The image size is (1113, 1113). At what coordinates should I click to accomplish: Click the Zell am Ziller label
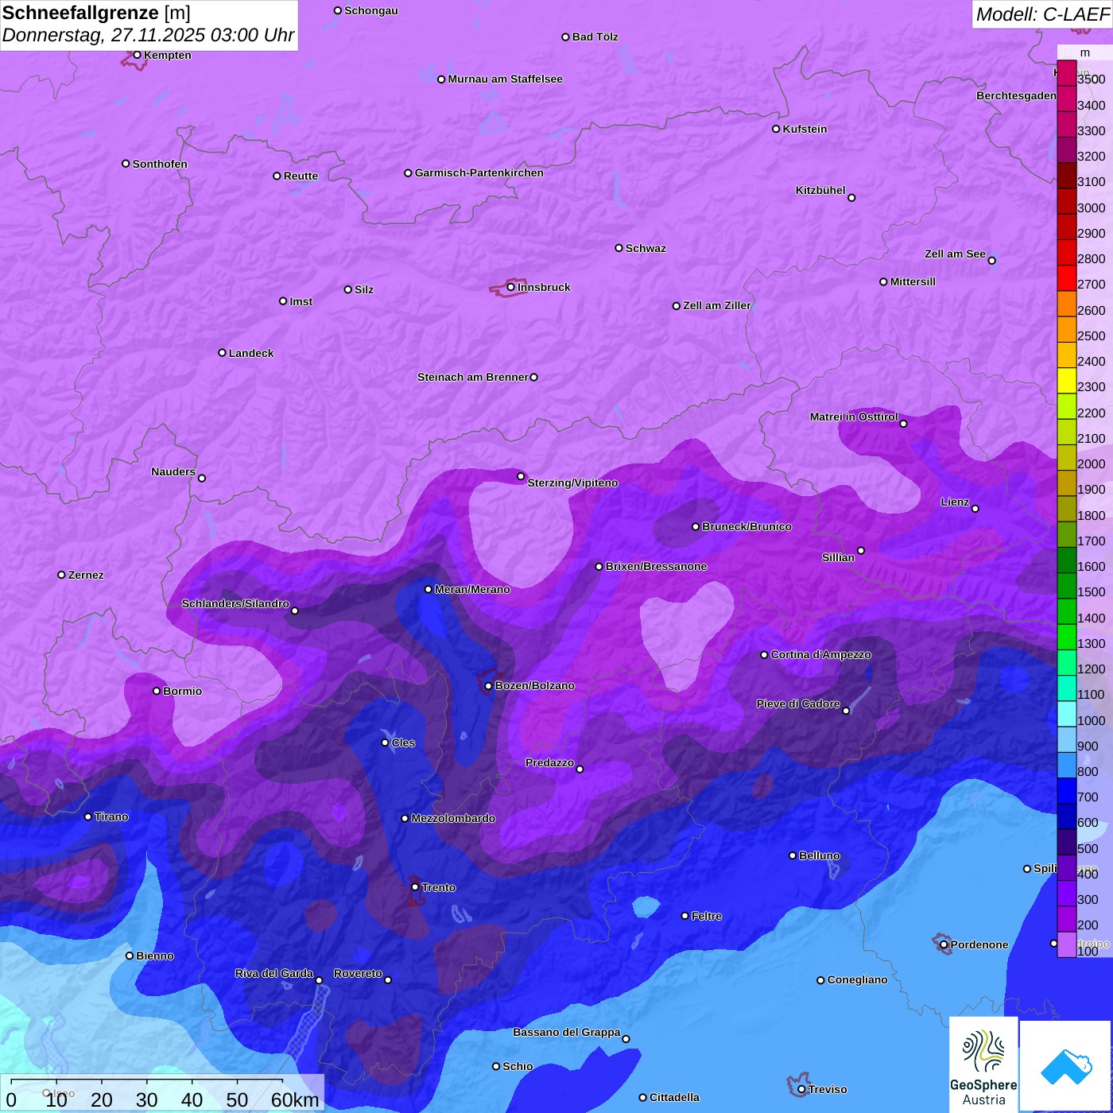click(x=716, y=305)
